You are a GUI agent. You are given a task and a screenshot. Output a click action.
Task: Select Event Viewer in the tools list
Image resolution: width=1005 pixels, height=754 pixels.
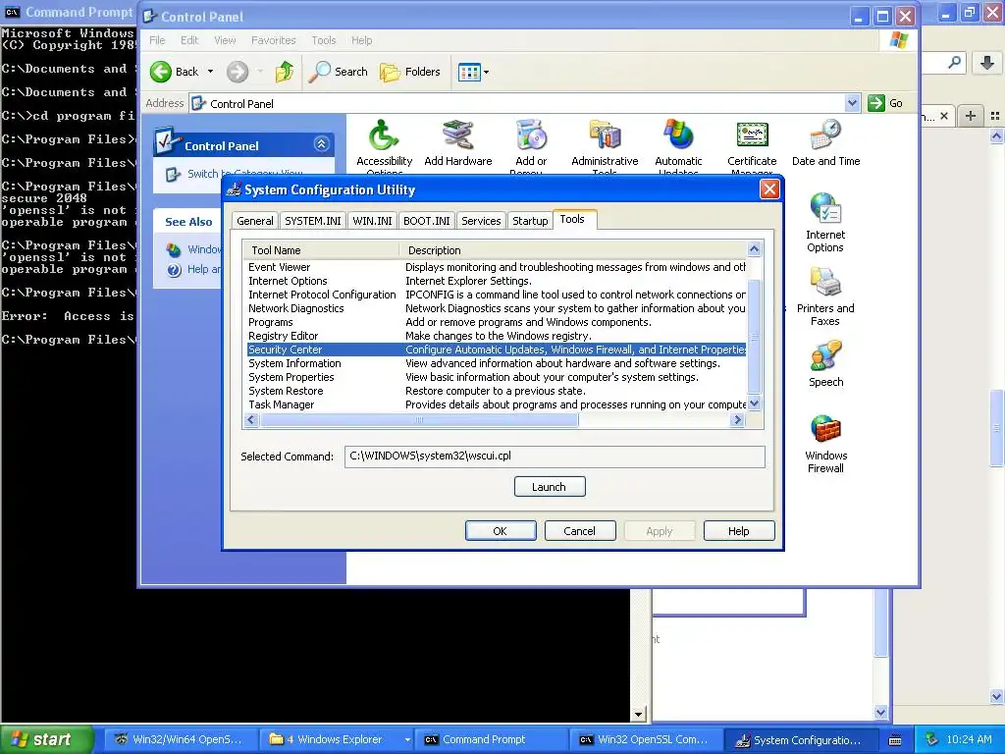[x=497, y=267]
